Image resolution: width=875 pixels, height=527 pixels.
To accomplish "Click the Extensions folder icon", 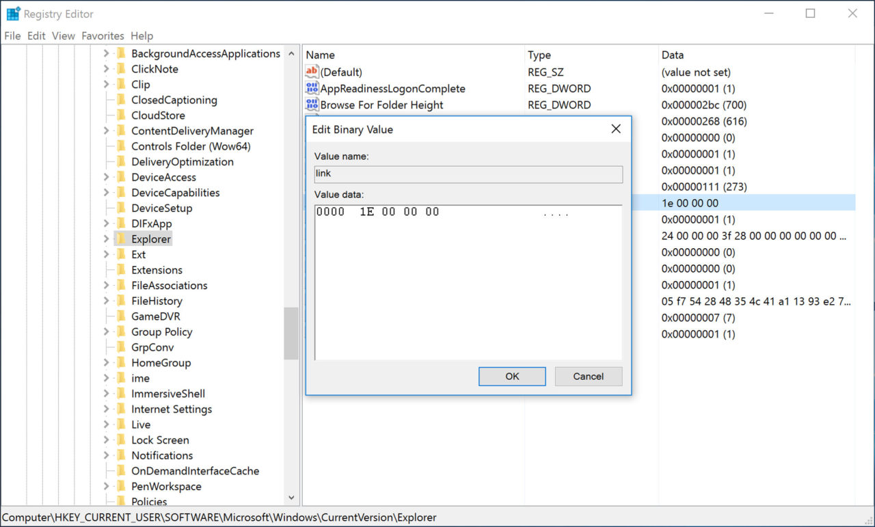I will pos(121,270).
